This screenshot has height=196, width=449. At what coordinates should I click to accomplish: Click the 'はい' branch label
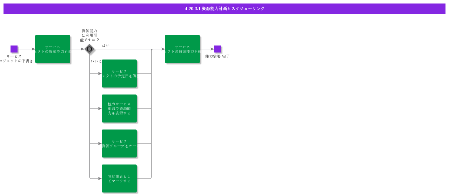(x=106, y=45)
